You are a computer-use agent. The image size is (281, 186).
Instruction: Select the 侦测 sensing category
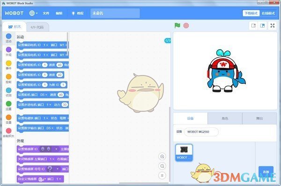[x=8, y=92]
